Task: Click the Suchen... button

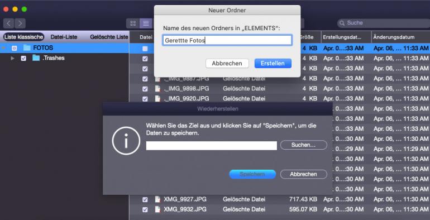Action: coord(304,145)
